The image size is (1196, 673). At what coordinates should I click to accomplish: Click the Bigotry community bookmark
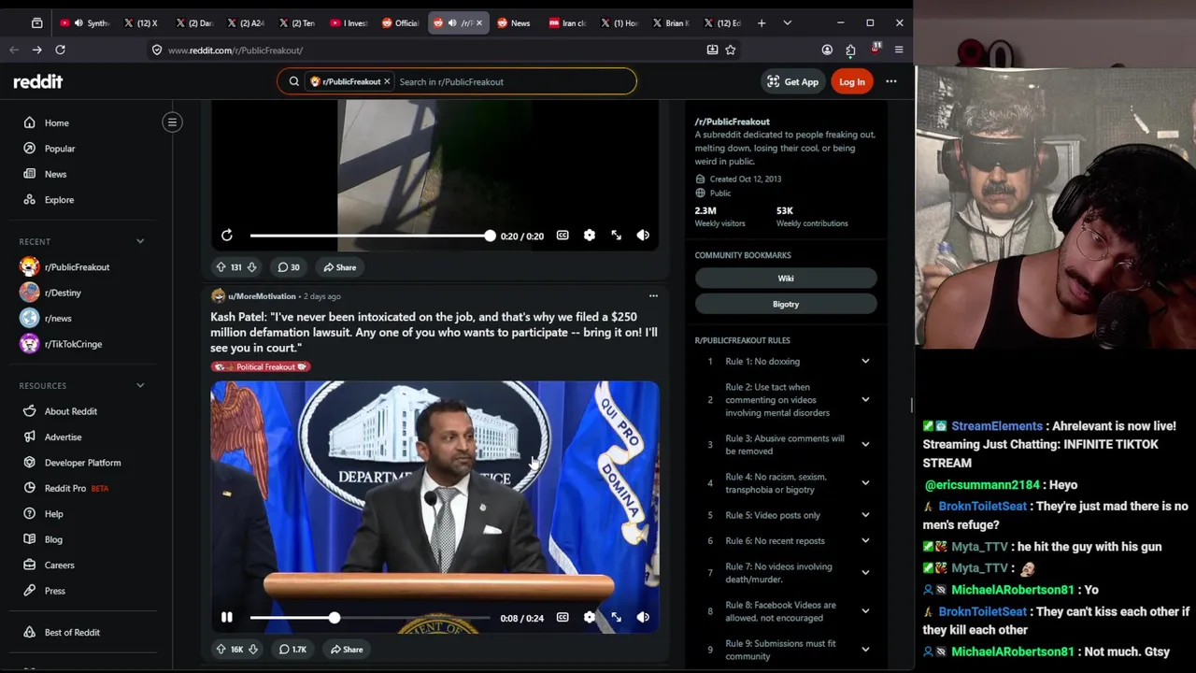(x=786, y=305)
